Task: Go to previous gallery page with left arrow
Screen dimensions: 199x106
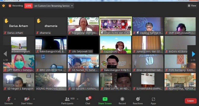Action: tap(5, 54)
